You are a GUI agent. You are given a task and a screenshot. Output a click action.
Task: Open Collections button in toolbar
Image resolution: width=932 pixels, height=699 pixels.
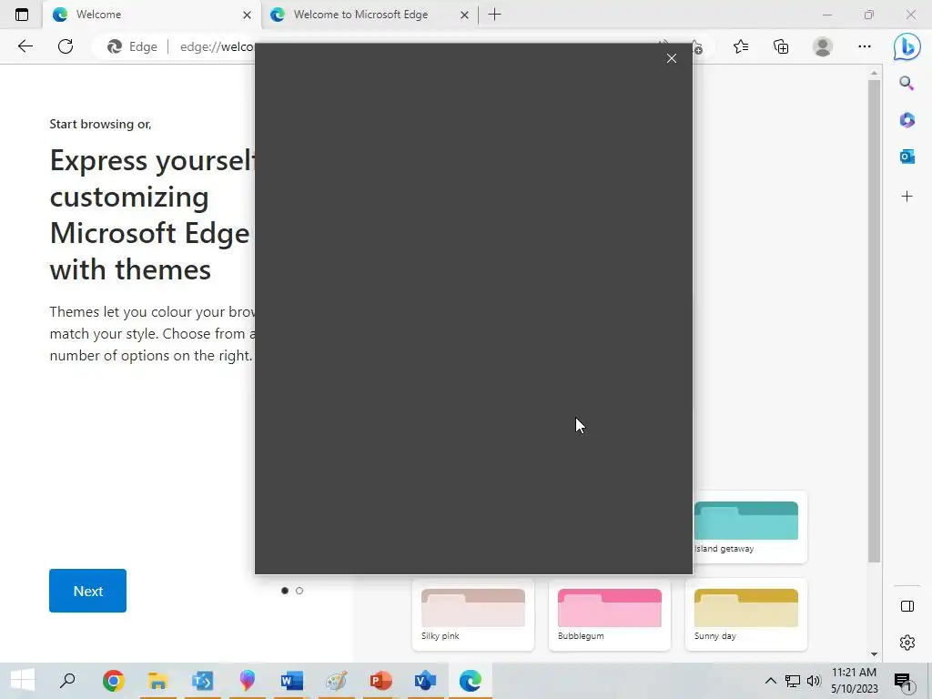click(x=781, y=46)
